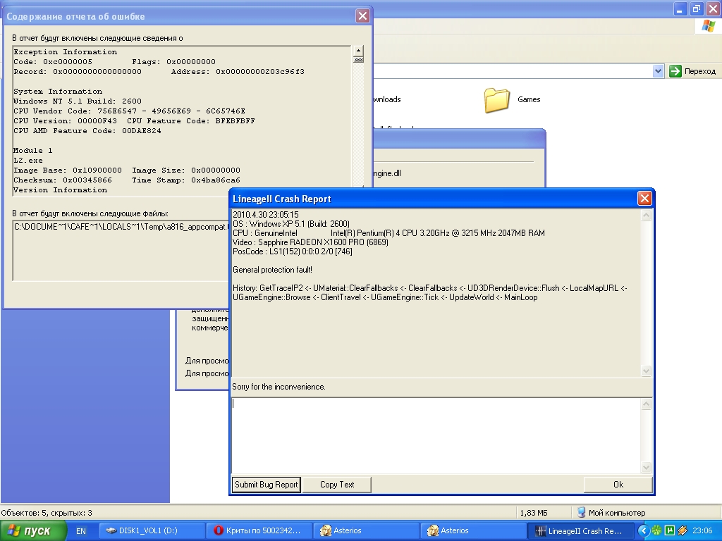This screenshot has width=722, height=541.
Task: Click into the empty comment box of crash report
Action: point(436,435)
